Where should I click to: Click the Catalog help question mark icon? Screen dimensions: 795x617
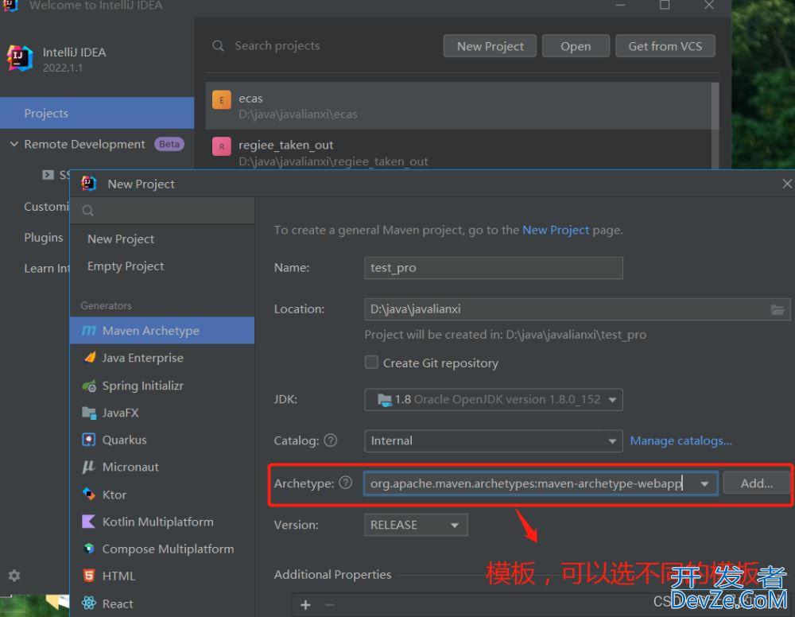coord(331,440)
